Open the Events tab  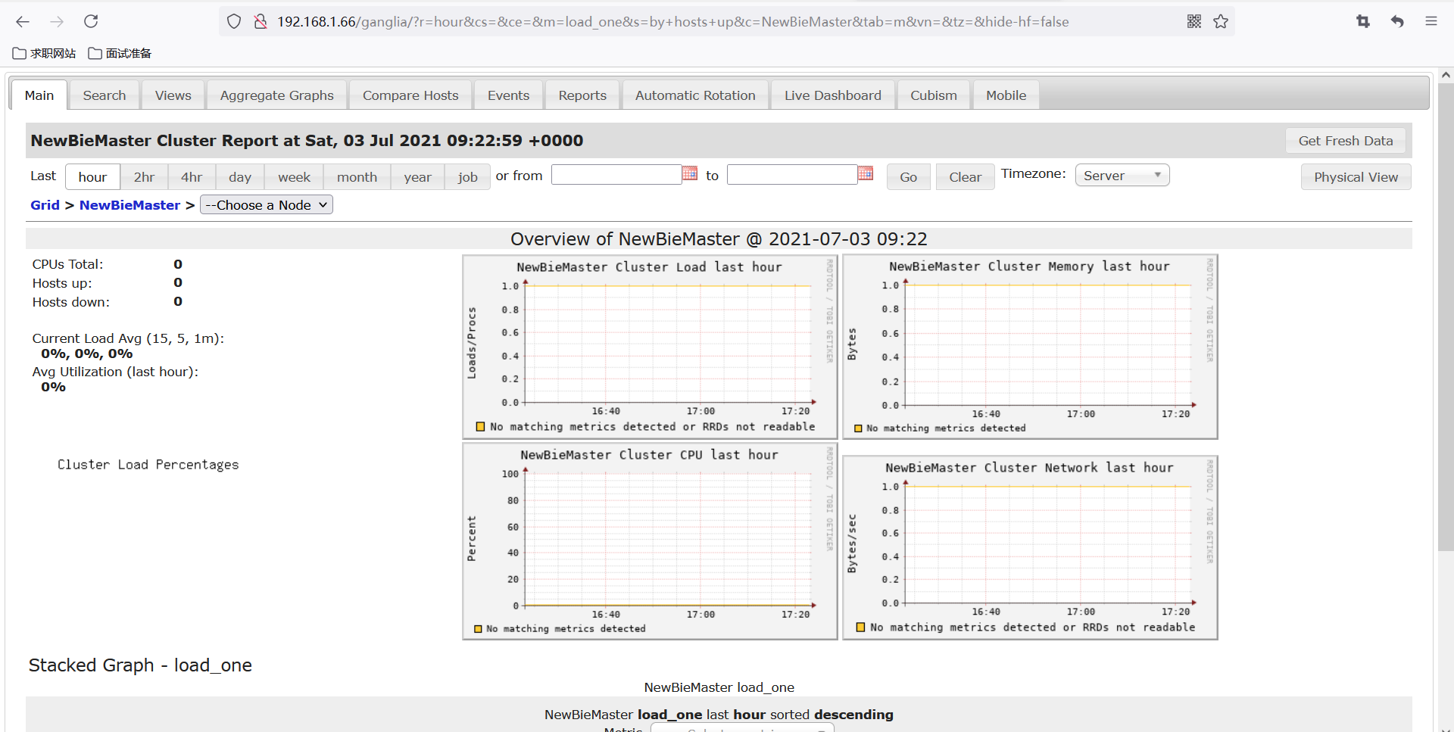pyautogui.click(x=509, y=95)
